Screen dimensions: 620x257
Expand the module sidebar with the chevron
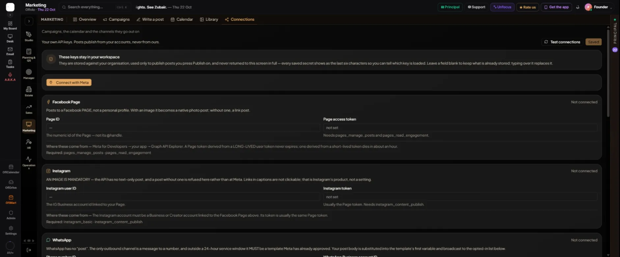29,21
